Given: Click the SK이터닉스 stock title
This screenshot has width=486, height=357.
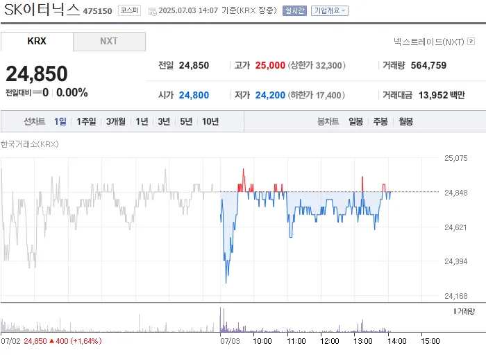Looking at the screenshot, I should pyautogui.click(x=42, y=9).
